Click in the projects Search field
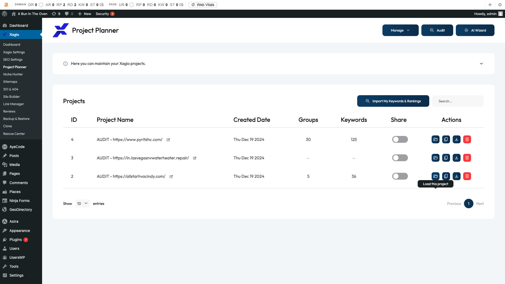This screenshot has height=284, width=505. 458,101
